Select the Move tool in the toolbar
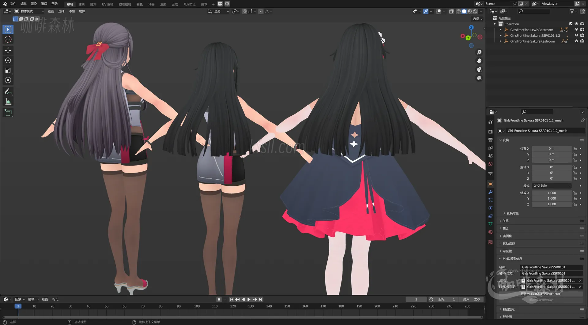The image size is (588, 325). point(8,50)
